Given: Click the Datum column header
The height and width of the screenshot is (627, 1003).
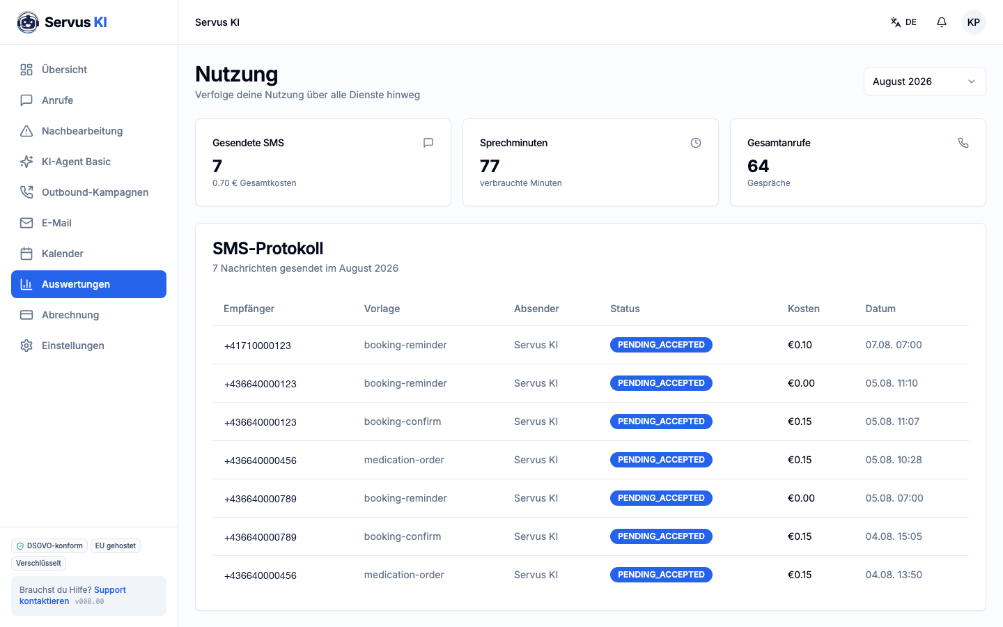Looking at the screenshot, I should pos(880,309).
